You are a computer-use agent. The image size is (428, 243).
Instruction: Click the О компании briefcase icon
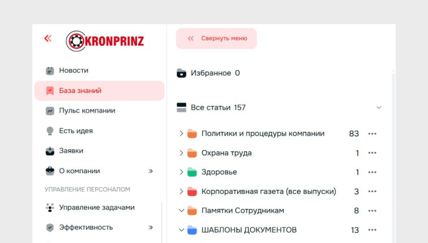50,171
